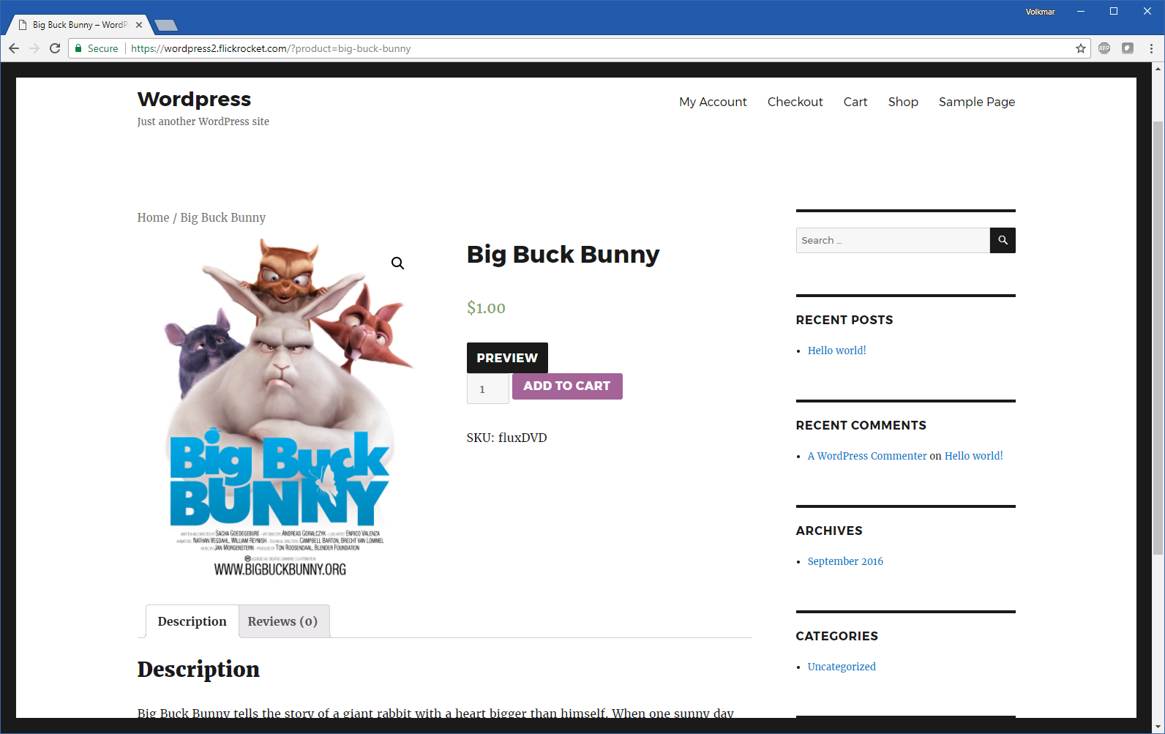Bookmark page with the star icon

click(x=1080, y=48)
